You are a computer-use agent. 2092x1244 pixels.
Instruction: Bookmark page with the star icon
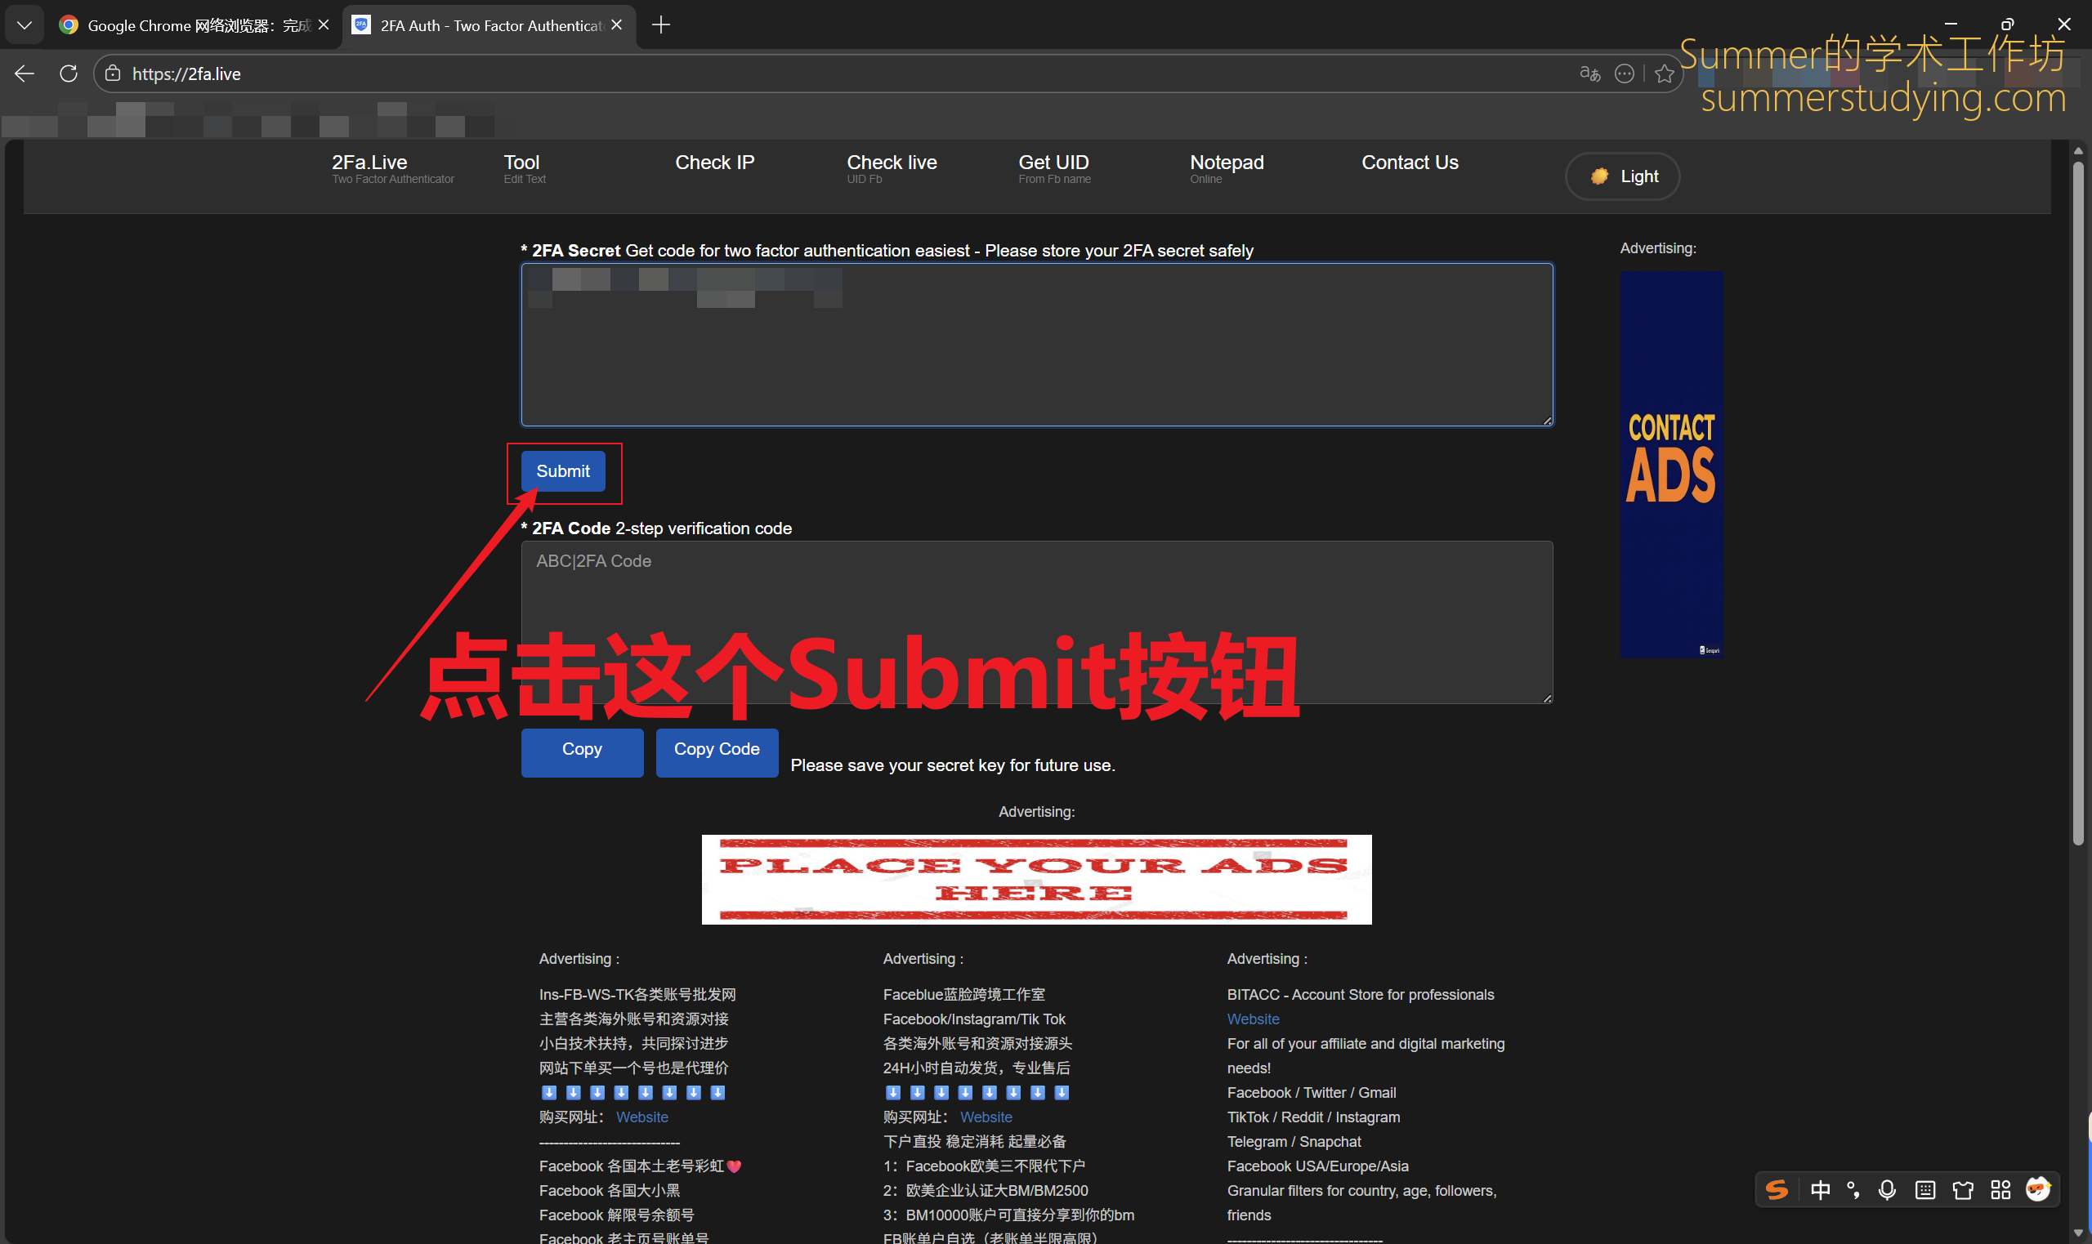coord(1665,74)
